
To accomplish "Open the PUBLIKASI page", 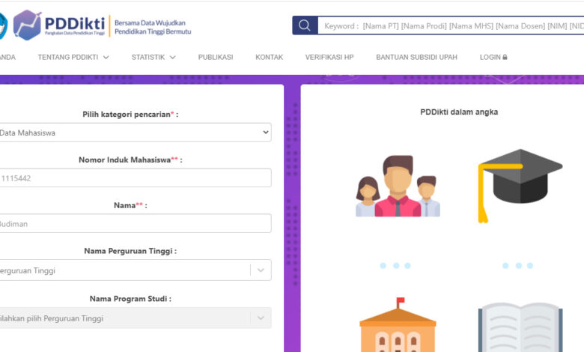I will (x=216, y=58).
